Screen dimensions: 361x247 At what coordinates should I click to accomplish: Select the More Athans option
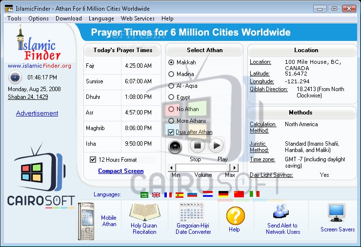[x=187, y=121]
